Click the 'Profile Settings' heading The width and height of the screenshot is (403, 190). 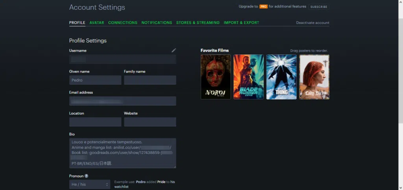(88, 41)
